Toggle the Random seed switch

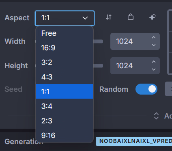click(x=146, y=89)
